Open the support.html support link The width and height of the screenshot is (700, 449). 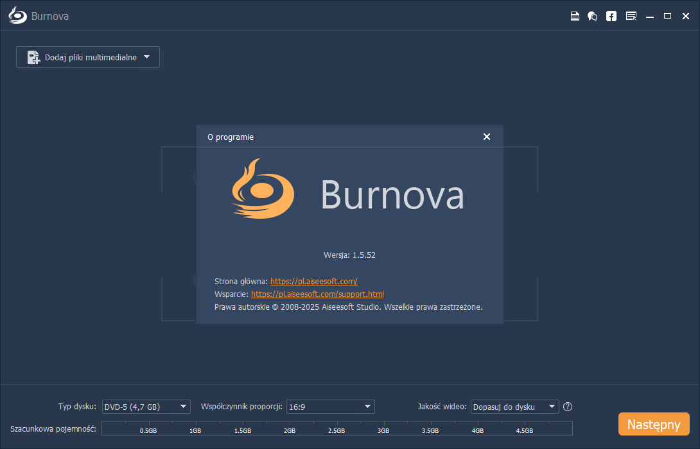[x=317, y=294]
